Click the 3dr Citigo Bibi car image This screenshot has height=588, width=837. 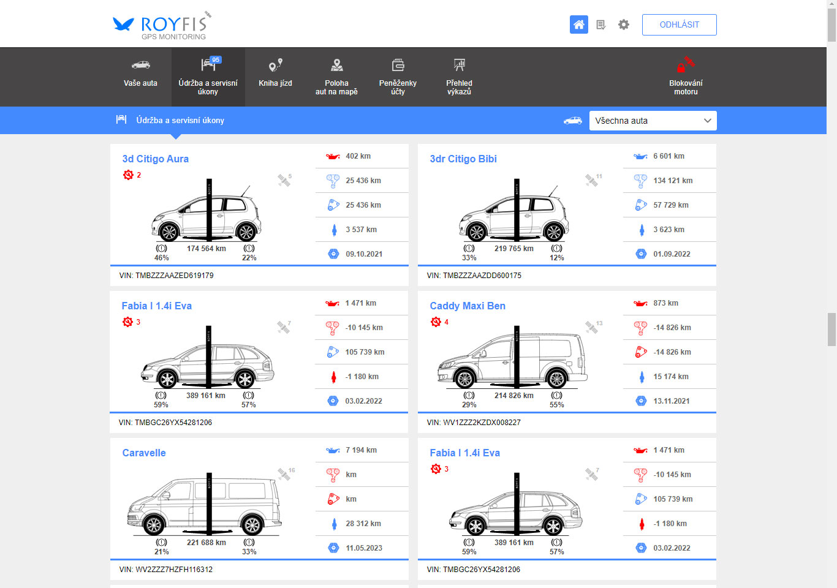coord(514,212)
